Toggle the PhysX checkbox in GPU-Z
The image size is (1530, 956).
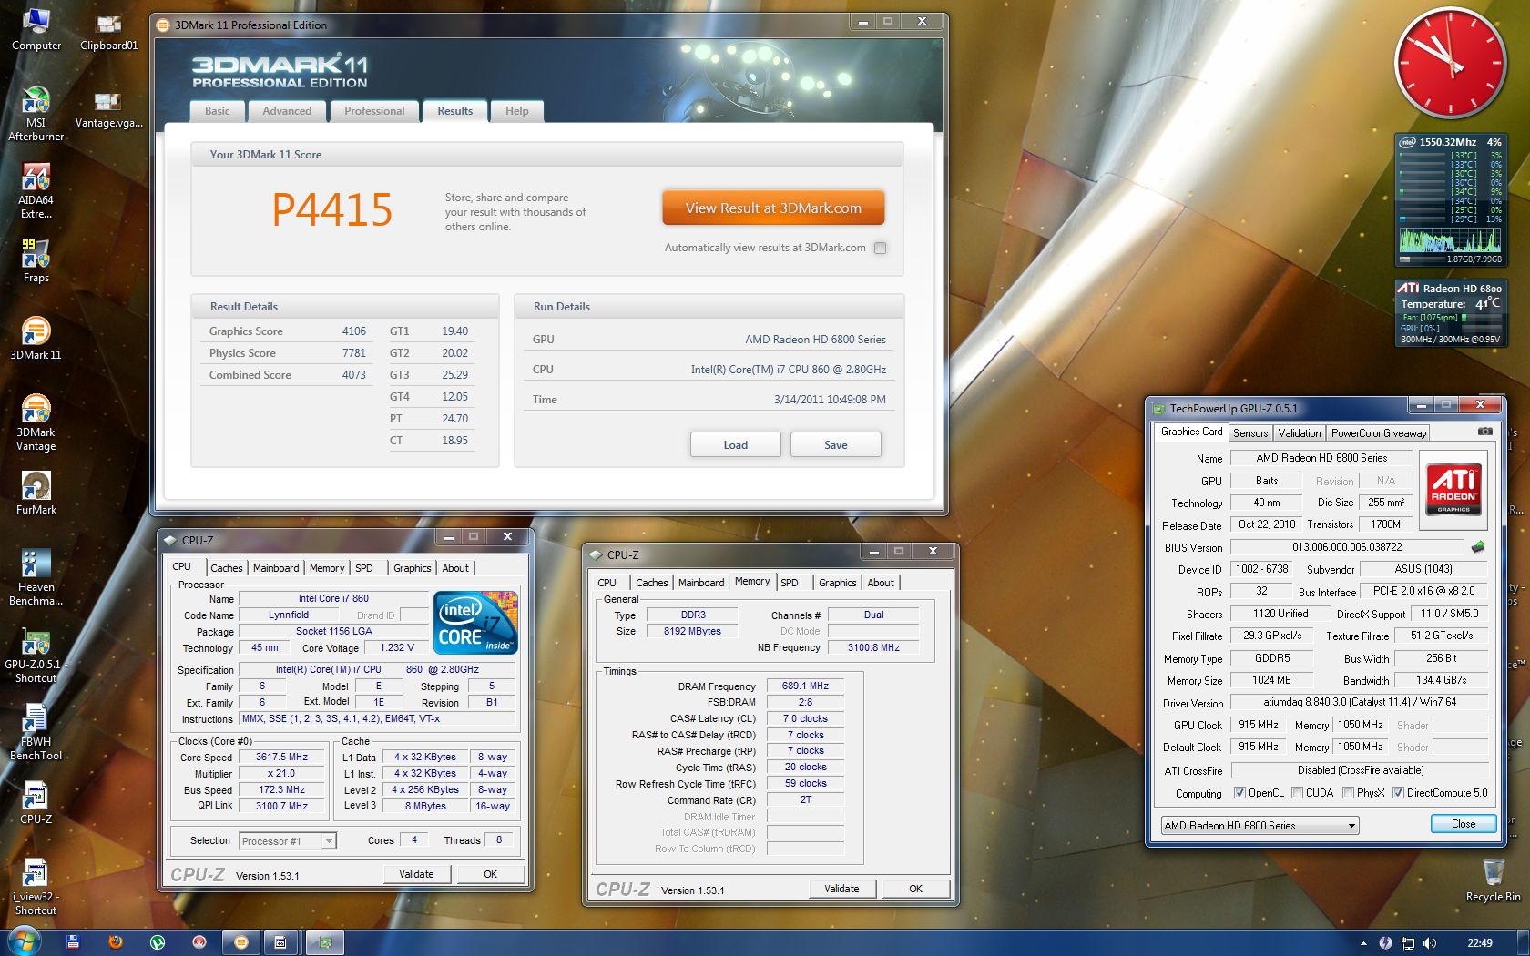click(x=1348, y=793)
